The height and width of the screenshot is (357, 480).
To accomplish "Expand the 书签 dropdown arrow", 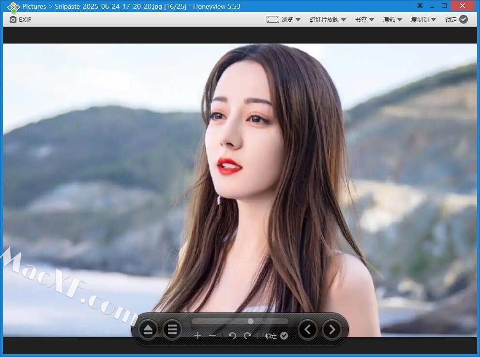I will click(372, 20).
